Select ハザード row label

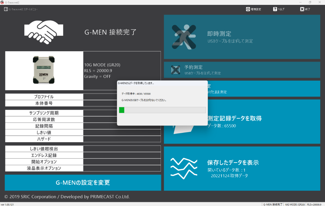pyautogui.click(x=44, y=139)
